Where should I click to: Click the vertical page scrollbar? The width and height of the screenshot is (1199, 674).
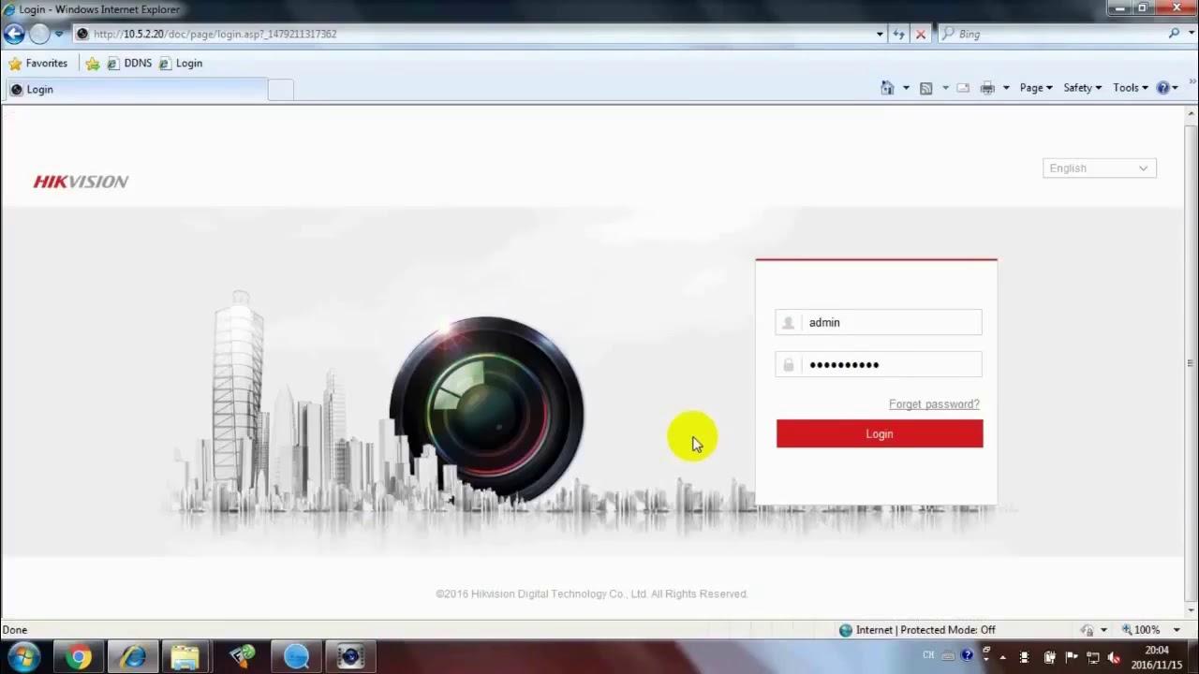pyautogui.click(x=1191, y=361)
